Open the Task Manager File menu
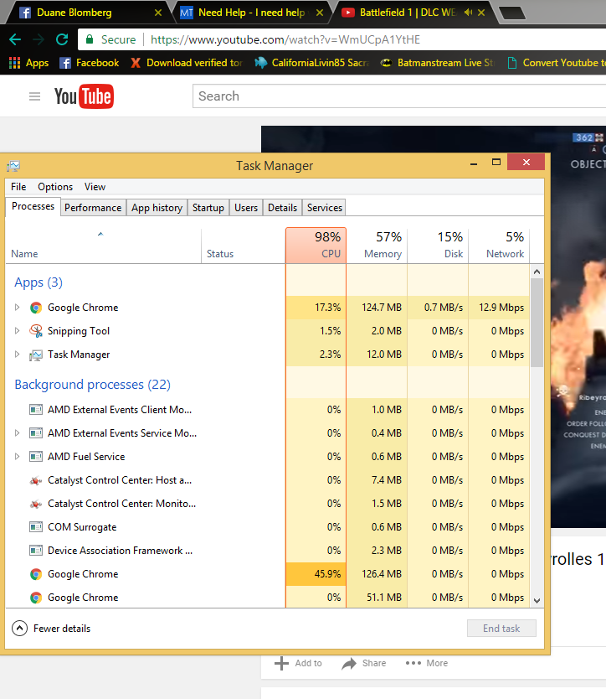Viewport: 606px width, 699px height. 18,187
